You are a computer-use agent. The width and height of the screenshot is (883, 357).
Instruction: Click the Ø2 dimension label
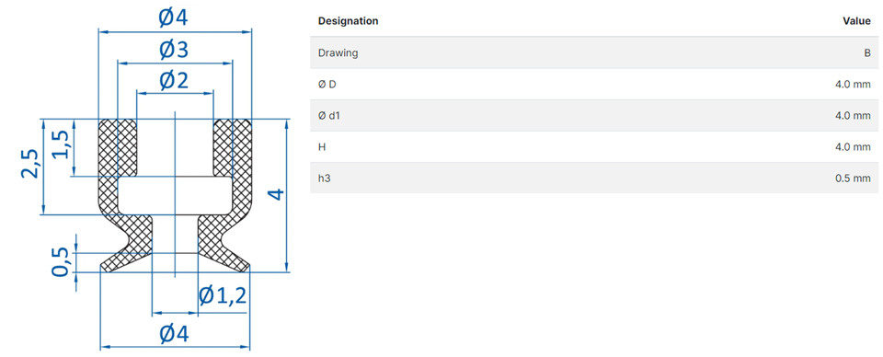coord(174,82)
